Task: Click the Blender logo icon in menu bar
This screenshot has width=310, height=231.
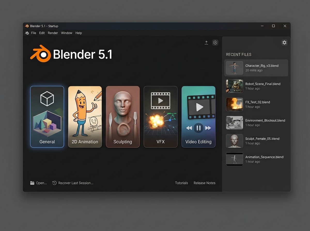Action: 27,33
